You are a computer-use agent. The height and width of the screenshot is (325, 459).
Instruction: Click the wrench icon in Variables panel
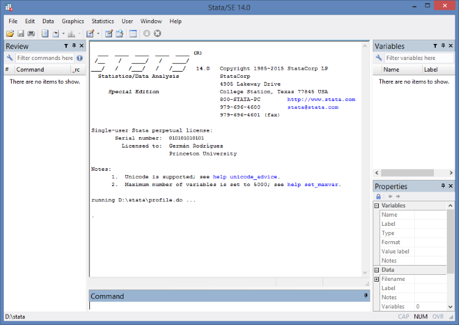click(x=379, y=58)
